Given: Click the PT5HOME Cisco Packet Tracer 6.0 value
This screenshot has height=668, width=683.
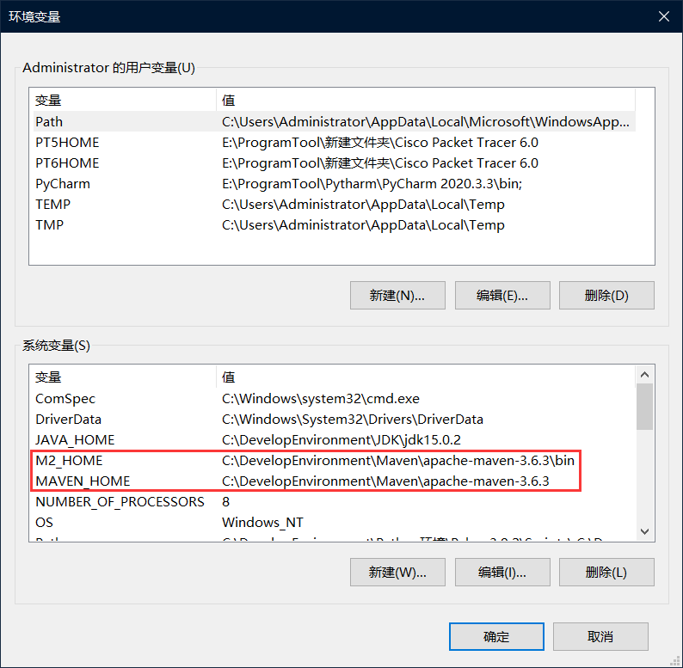Looking at the screenshot, I should [380, 143].
